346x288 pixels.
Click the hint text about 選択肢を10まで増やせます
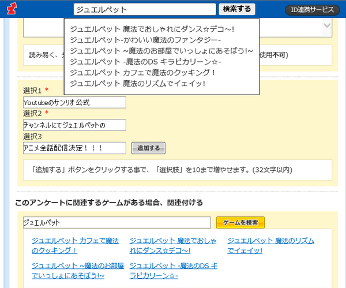161,170
